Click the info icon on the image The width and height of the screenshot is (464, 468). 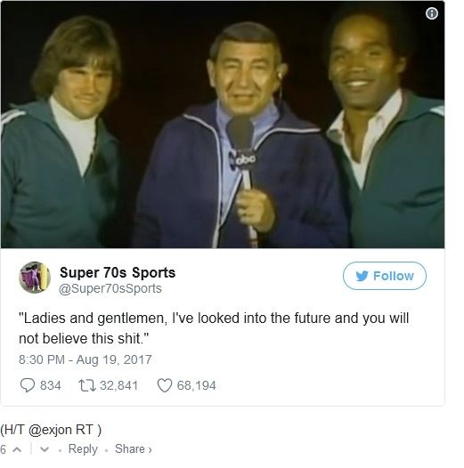[431, 13]
